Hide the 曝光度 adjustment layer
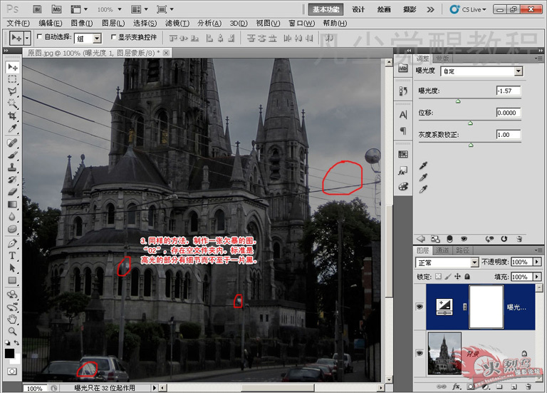This screenshot has height=393, width=547. (x=420, y=307)
